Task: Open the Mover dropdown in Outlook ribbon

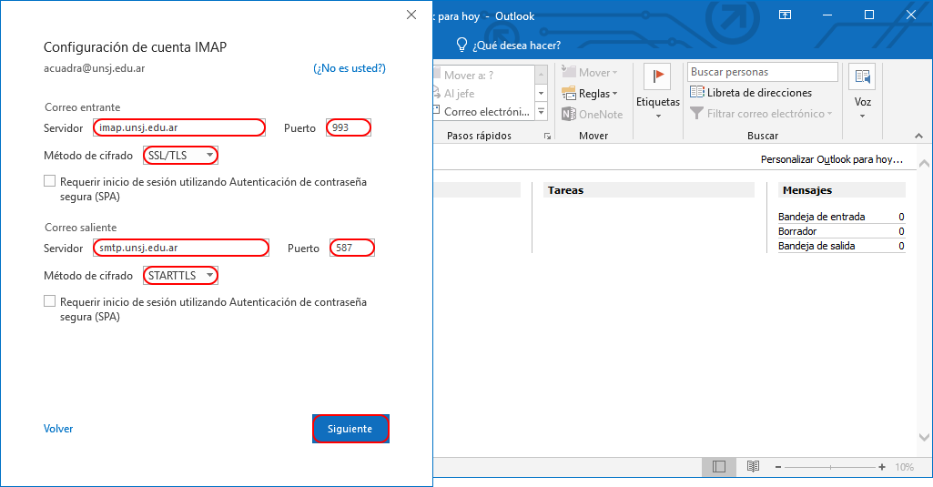Action: tap(590, 73)
